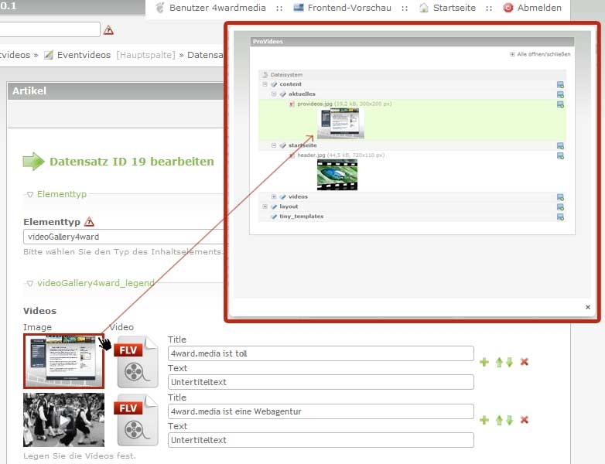
Task: Click the Title field '4ward.media ist eine Webagentur'
Action: point(320,412)
